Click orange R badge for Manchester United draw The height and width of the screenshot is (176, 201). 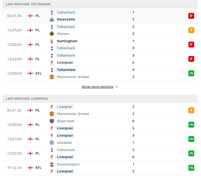click(191, 110)
